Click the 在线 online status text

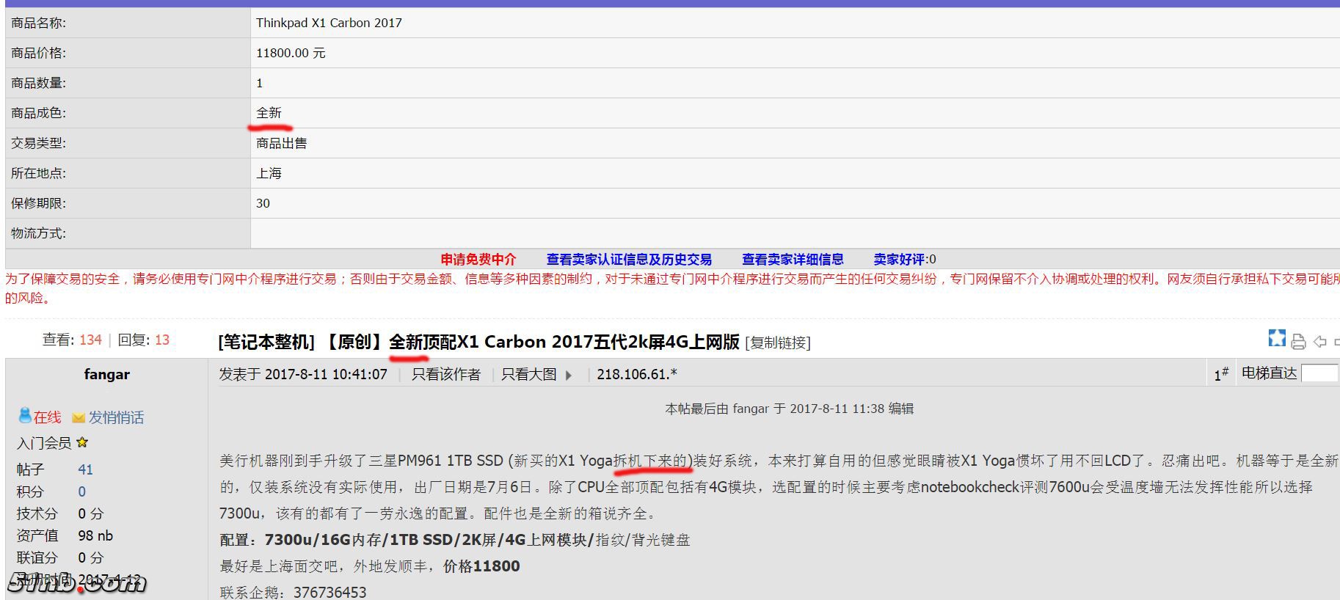click(x=47, y=417)
